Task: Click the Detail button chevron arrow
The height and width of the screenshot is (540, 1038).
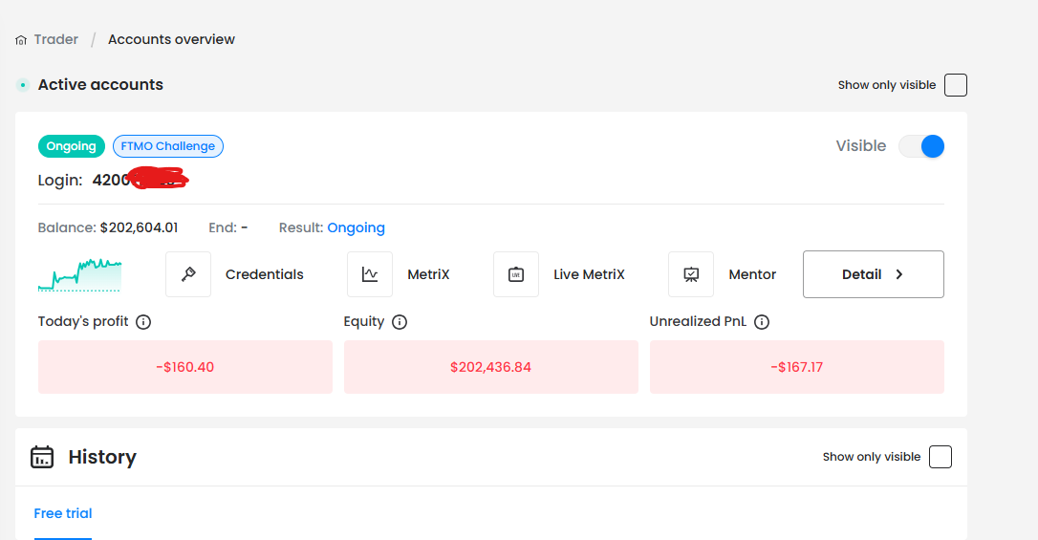Action: (898, 274)
